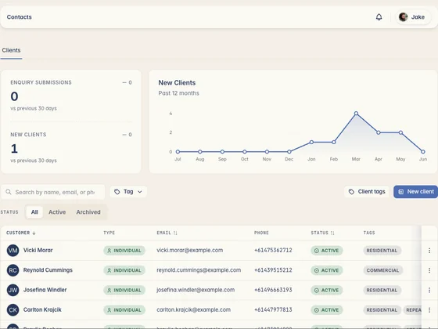Click Josefina Windler's Residential tag
Viewport: 438px width, 329px height.
tap(382, 290)
